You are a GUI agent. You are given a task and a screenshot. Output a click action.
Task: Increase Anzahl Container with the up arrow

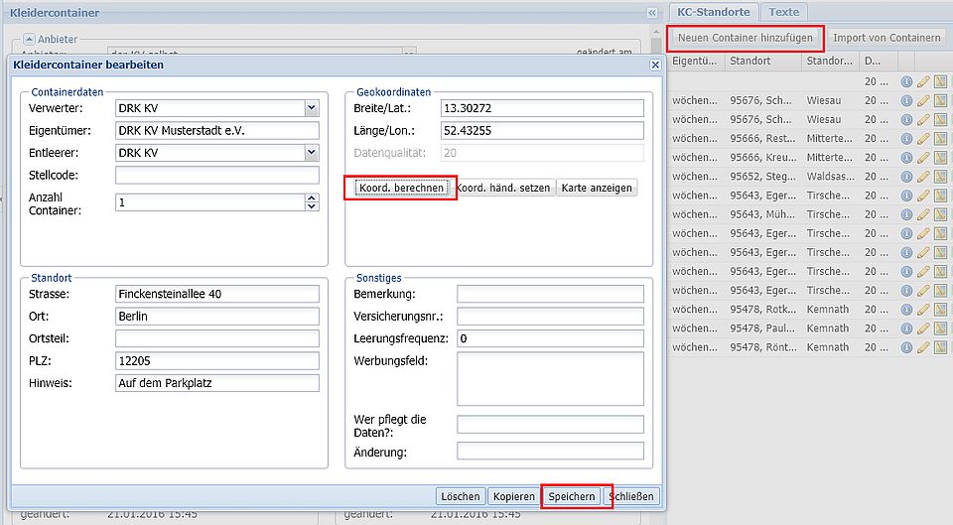[312, 197]
